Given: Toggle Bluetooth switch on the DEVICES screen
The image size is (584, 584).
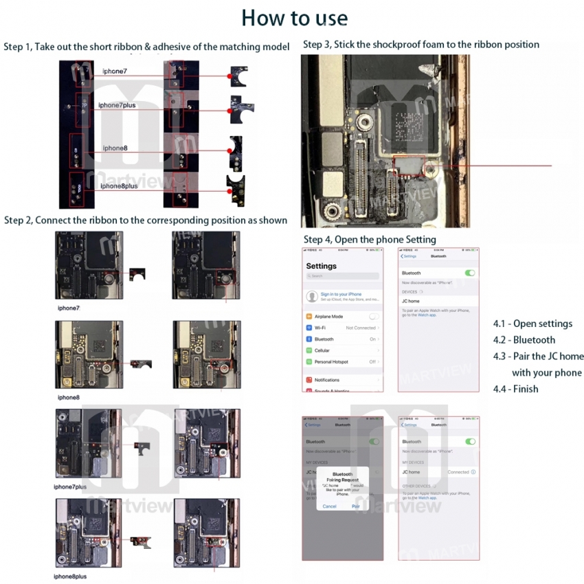Looking at the screenshot, I should pyautogui.click(x=470, y=273).
